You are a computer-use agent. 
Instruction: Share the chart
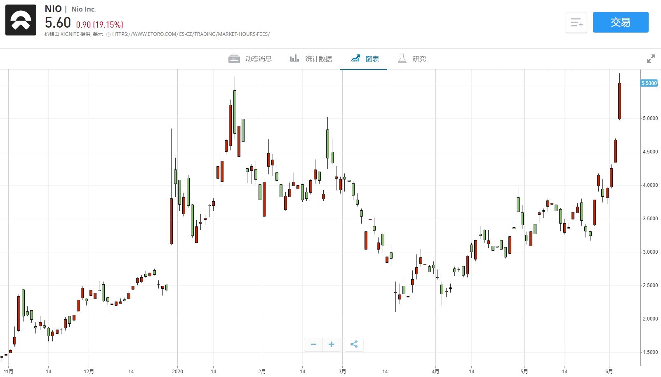pyautogui.click(x=354, y=344)
